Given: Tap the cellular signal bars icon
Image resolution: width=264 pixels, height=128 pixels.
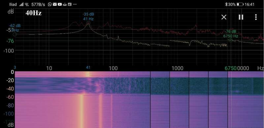Looking at the screenshot, I should coord(21,4).
